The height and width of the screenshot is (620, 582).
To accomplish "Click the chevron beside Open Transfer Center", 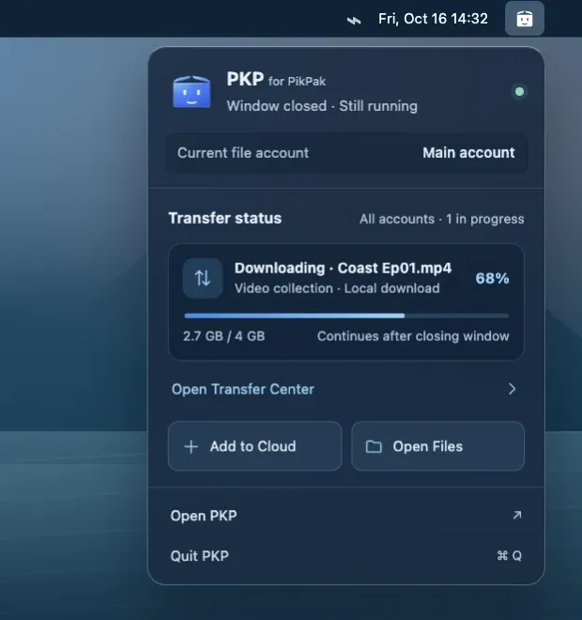I will 512,389.
